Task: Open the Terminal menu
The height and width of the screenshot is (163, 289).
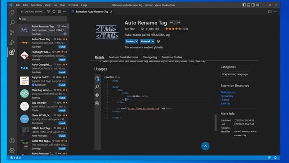Action: pyautogui.click(x=73, y=5)
